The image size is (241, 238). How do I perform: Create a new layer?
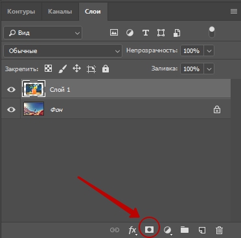pos(201,230)
